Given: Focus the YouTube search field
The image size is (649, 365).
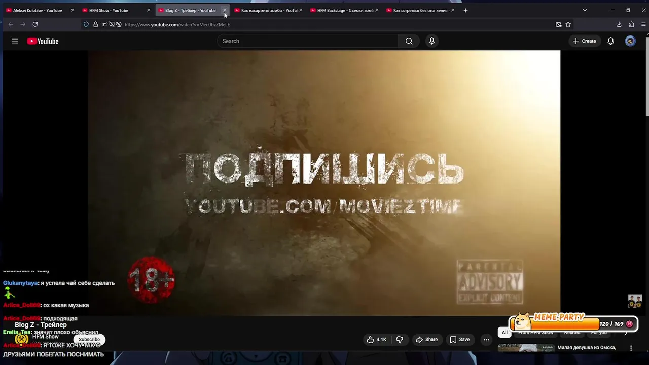Looking at the screenshot, I should pyautogui.click(x=308, y=41).
